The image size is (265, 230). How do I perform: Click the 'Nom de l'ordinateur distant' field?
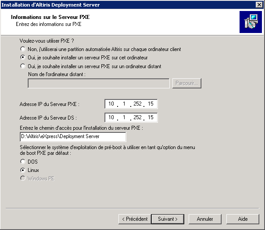click(99, 84)
